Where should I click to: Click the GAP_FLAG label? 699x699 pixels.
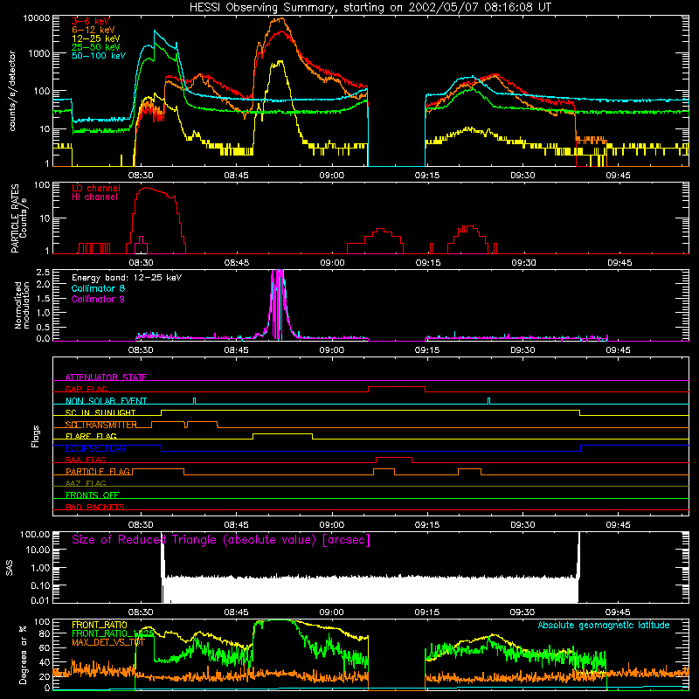tap(86, 389)
